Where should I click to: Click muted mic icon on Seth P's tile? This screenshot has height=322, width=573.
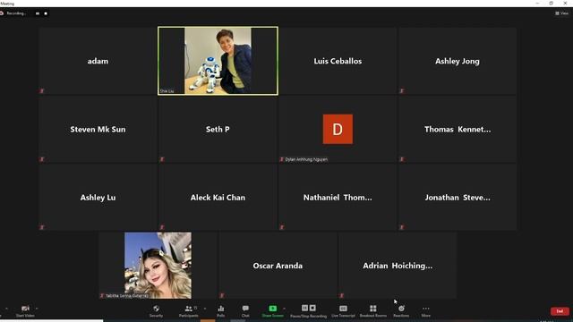click(x=162, y=159)
